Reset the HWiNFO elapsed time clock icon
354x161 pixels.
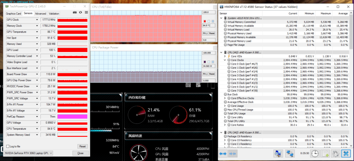(x=315, y=153)
